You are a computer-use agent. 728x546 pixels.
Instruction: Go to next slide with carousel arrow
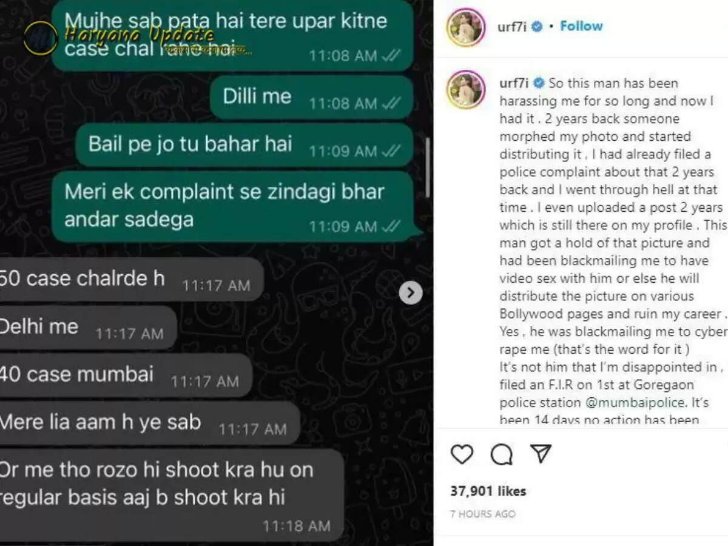tap(411, 293)
